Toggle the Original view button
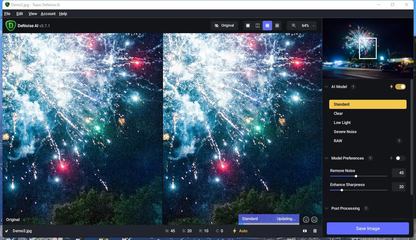Viewport: 416px width, 240px height. click(224, 26)
